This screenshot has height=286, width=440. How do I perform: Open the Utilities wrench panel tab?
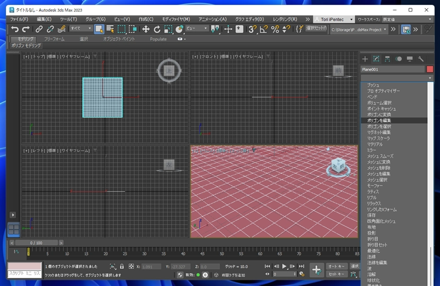[x=421, y=59]
